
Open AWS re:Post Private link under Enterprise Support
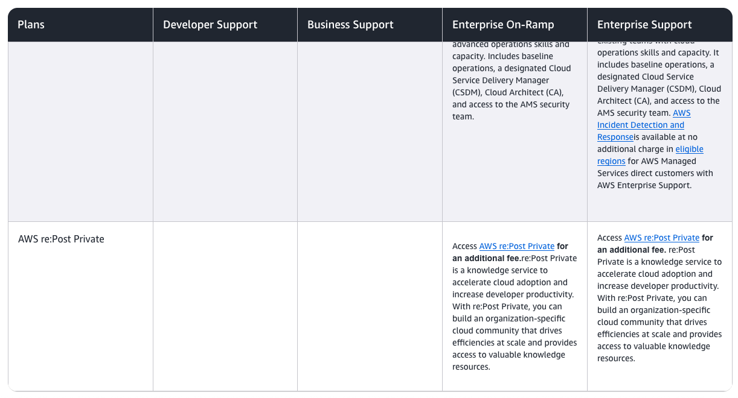661,238
